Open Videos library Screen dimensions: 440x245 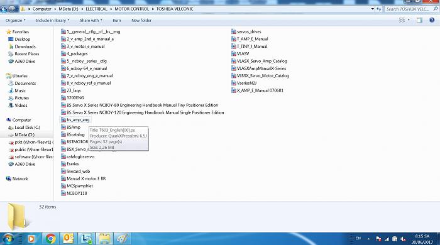[18, 105]
